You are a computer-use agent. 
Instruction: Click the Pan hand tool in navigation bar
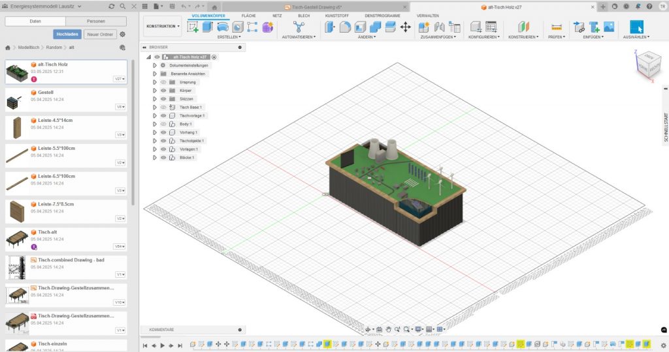tap(389, 329)
